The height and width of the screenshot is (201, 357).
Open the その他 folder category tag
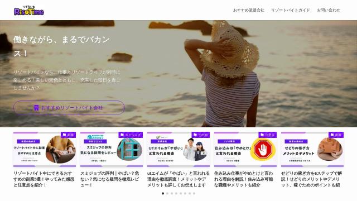tap(201, 135)
